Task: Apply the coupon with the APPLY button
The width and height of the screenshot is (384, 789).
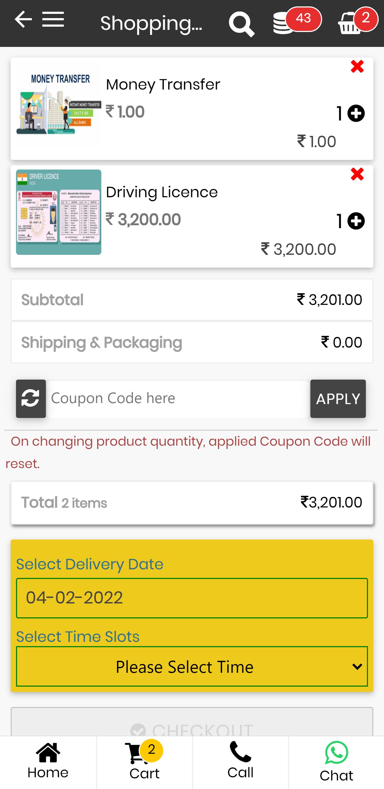Action: point(338,398)
